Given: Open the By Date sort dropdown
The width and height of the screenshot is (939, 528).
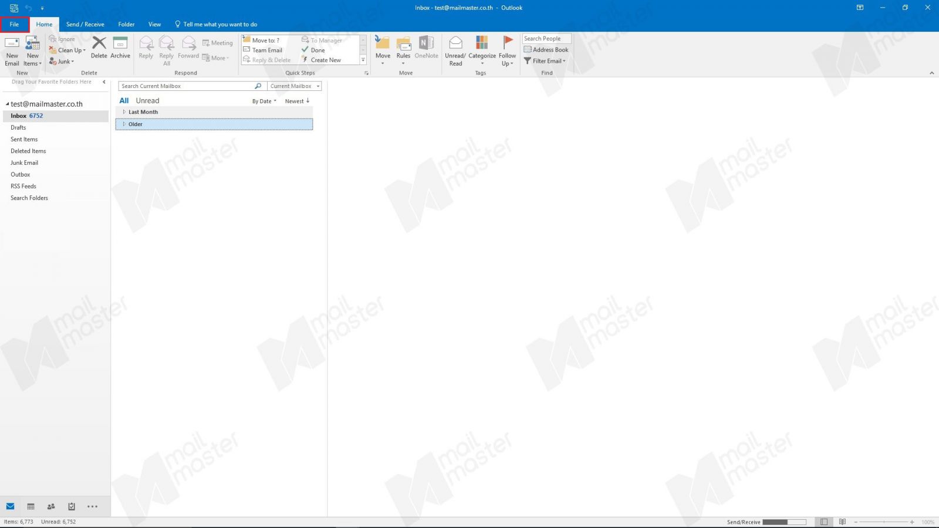Looking at the screenshot, I should point(264,101).
